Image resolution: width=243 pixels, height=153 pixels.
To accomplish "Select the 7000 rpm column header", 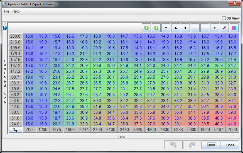I will pos(232,130).
